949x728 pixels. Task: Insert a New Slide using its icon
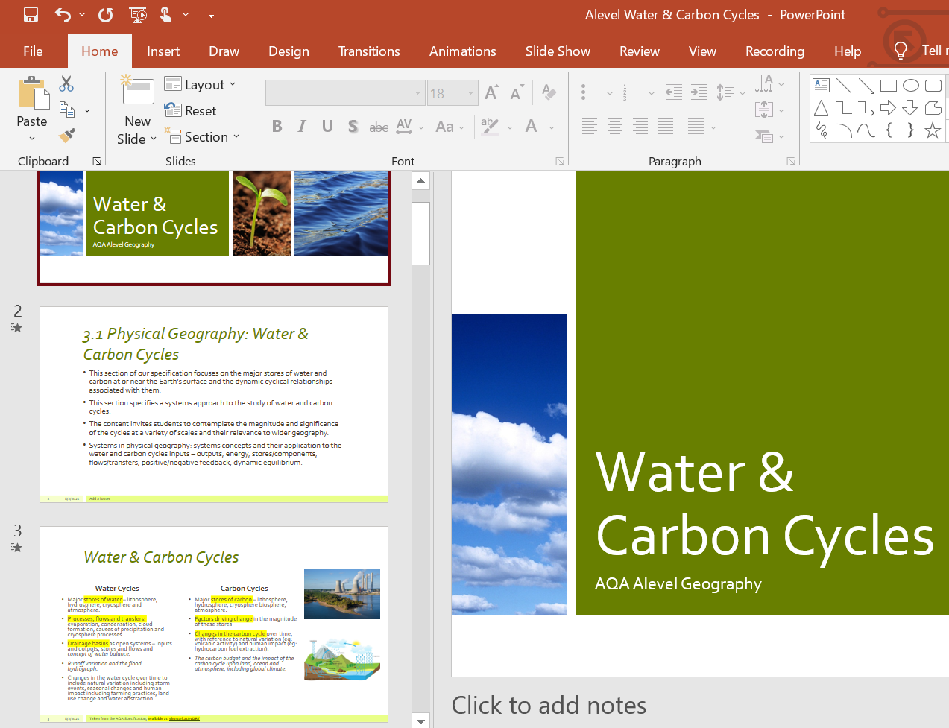click(137, 91)
